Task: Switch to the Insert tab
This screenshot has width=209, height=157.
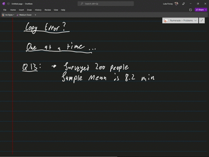Action: coord(21,10)
